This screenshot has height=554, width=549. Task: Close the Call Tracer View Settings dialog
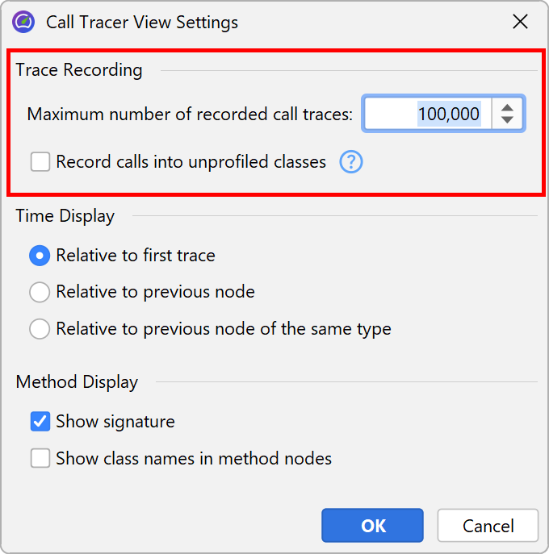[x=521, y=22]
